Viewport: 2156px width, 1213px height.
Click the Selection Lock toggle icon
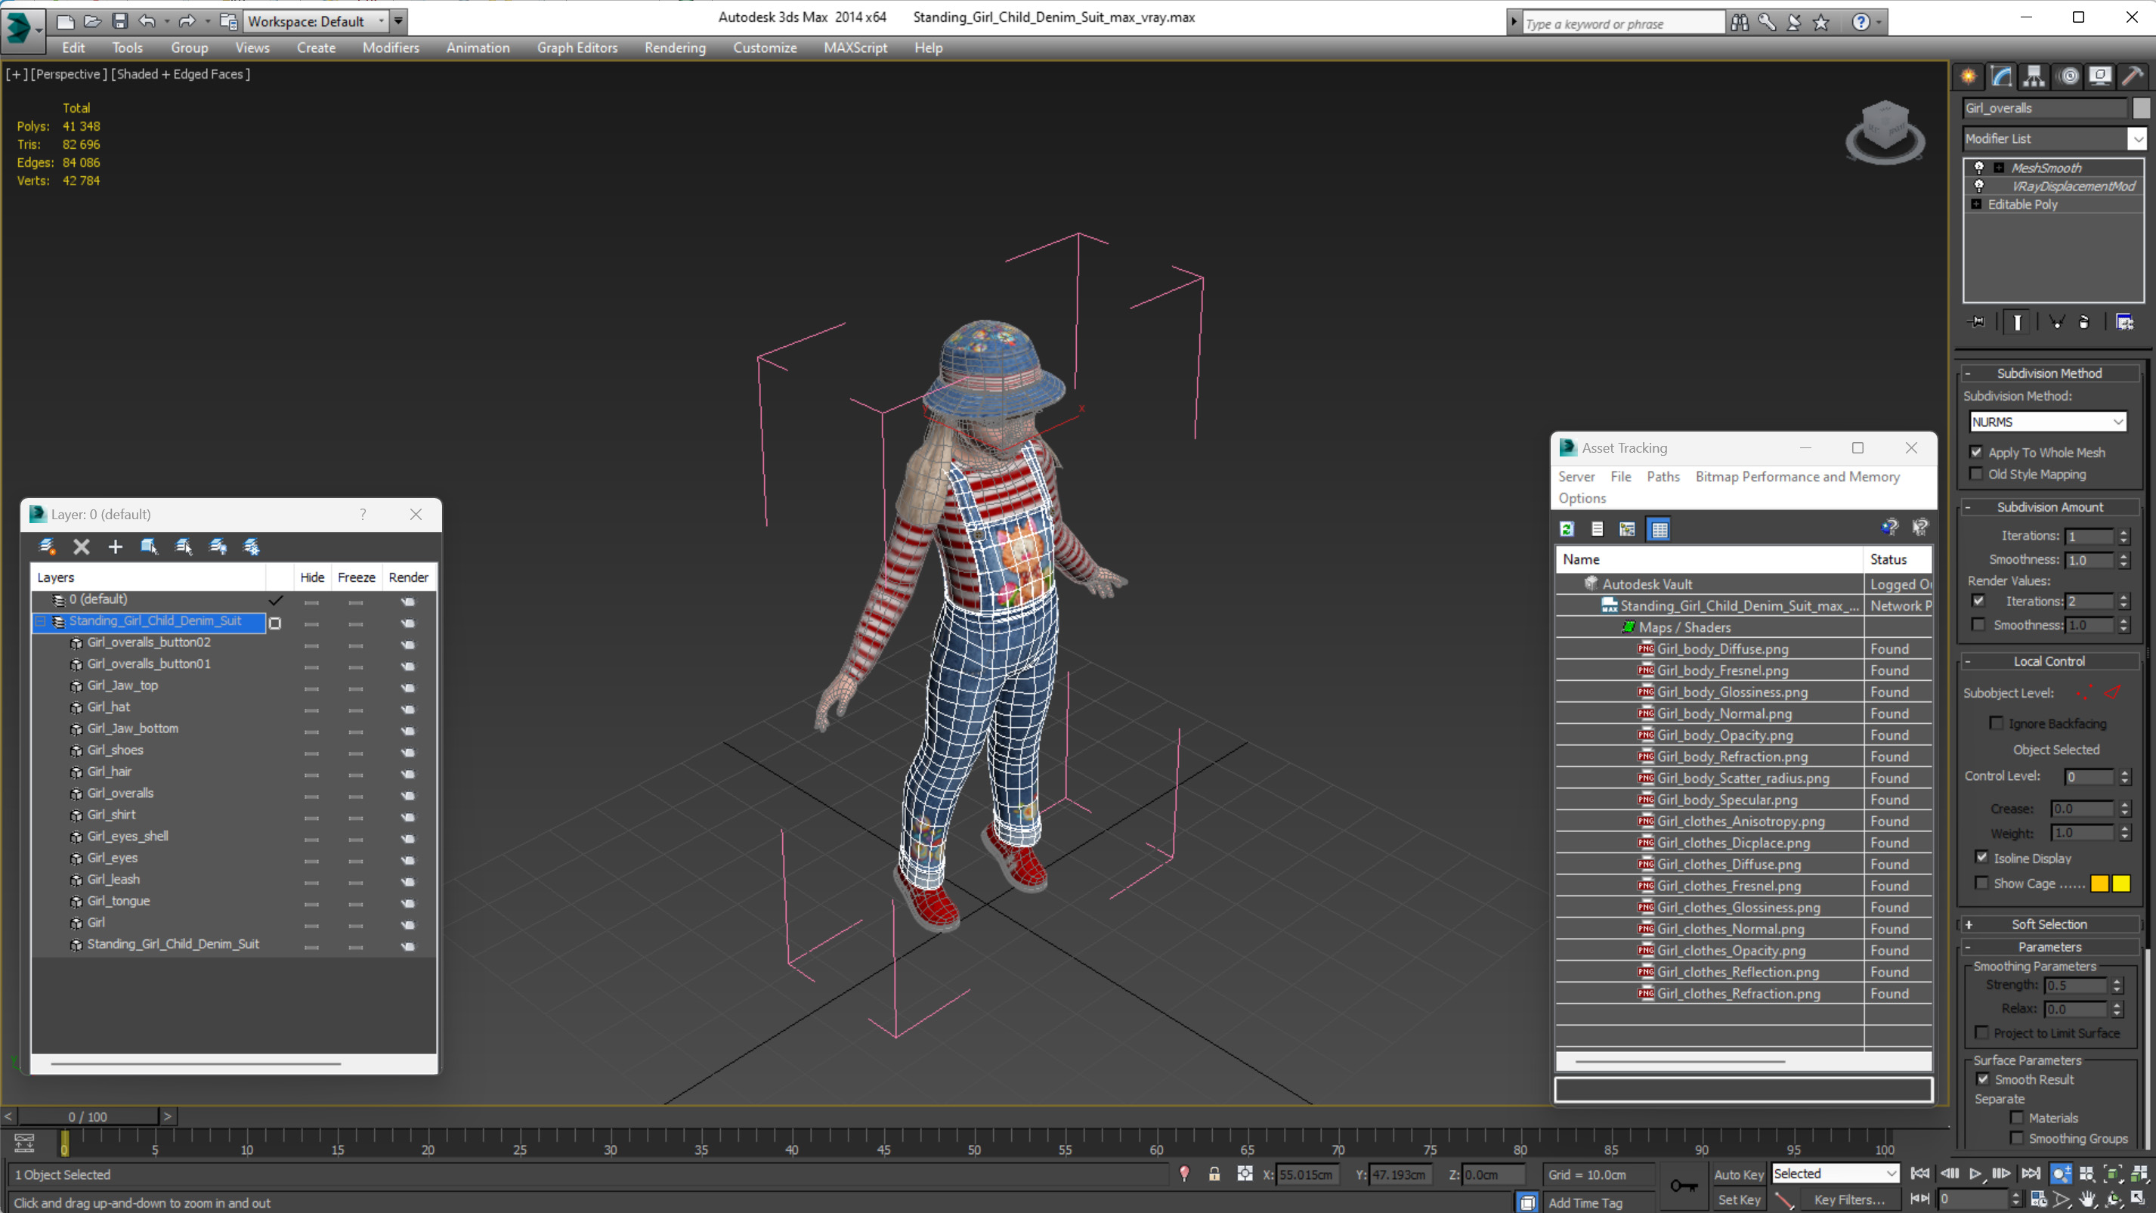[x=1214, y=1174]
